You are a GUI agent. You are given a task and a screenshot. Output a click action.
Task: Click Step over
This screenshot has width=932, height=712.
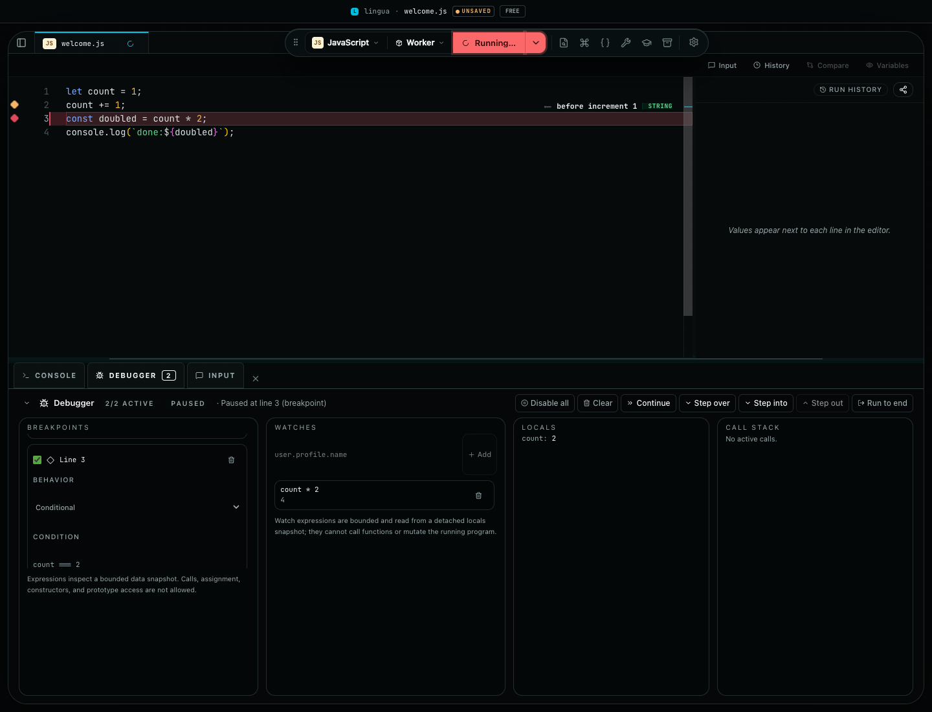tap(707, 403)
